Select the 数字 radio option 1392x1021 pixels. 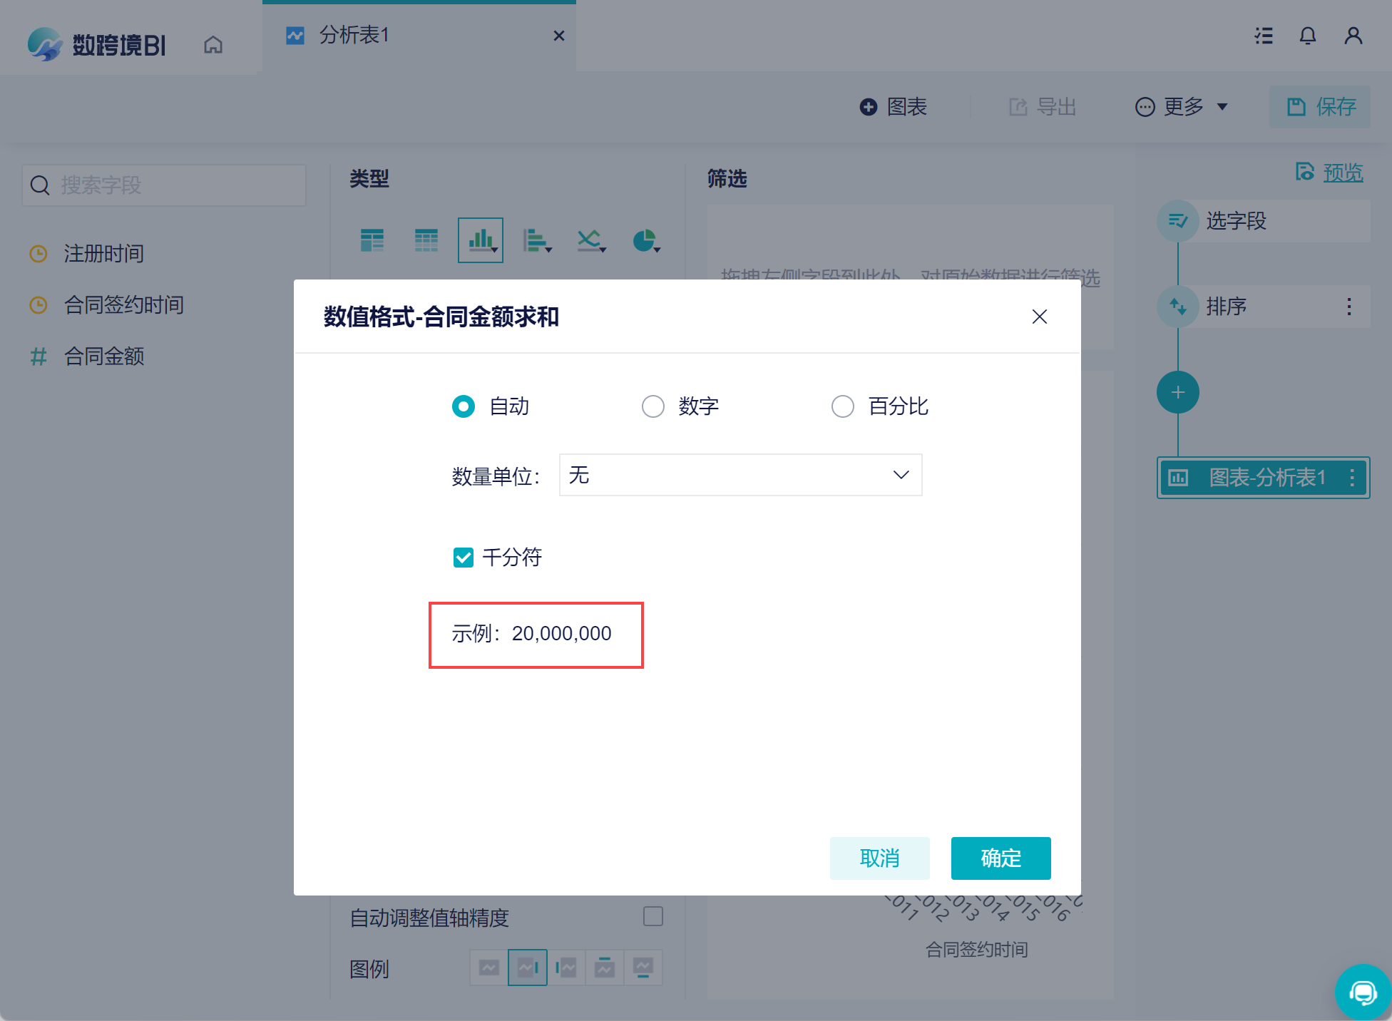[x=653, y=406]
